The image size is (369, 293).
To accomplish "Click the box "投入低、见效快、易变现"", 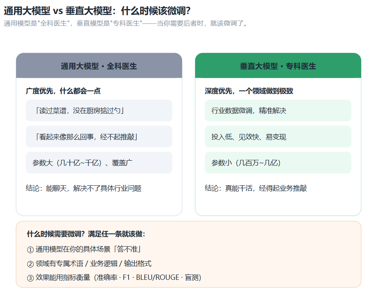I will [278, 136].
